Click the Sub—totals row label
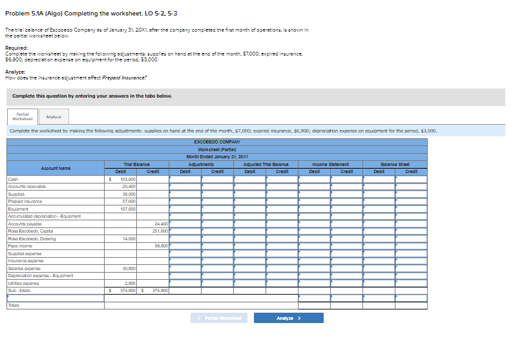 [x=19, y=291]
